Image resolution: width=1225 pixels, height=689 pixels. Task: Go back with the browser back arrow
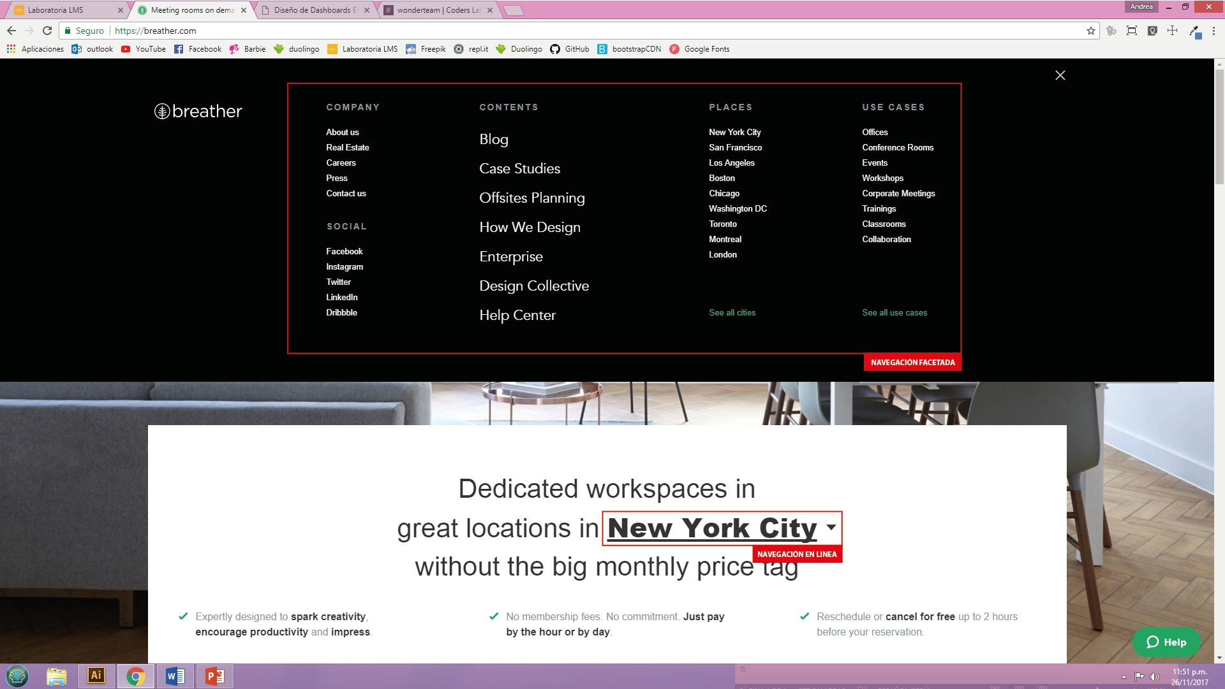click(x=11, y=31)
